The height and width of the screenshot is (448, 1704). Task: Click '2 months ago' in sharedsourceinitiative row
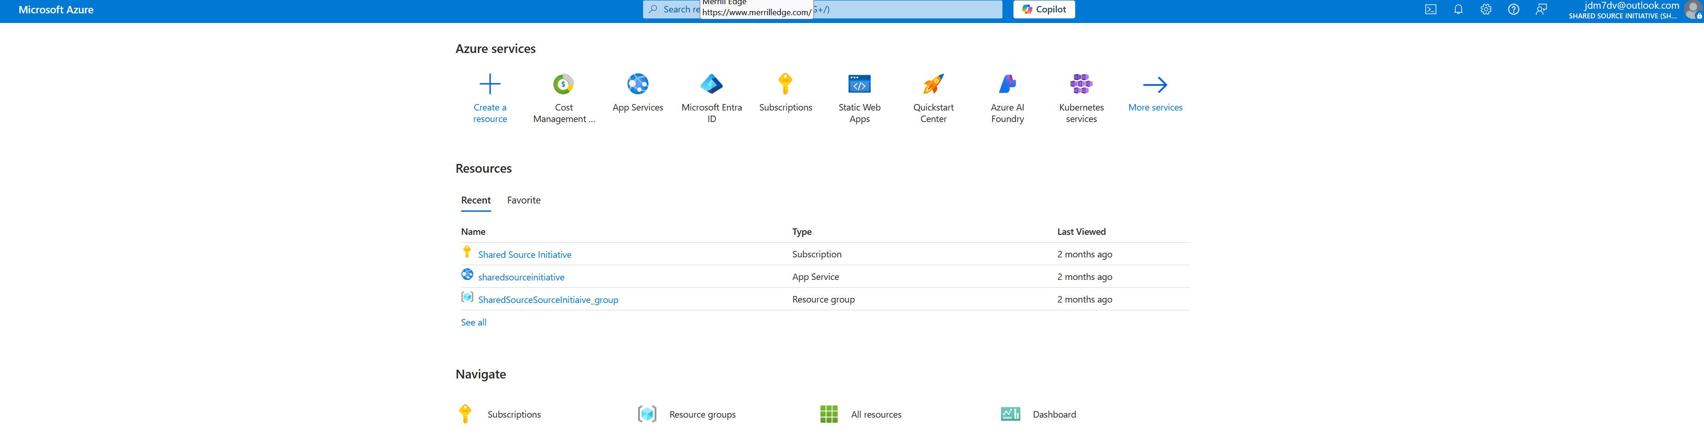[1085, 277]
